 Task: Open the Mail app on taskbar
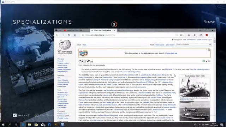(x=43, y=125)
